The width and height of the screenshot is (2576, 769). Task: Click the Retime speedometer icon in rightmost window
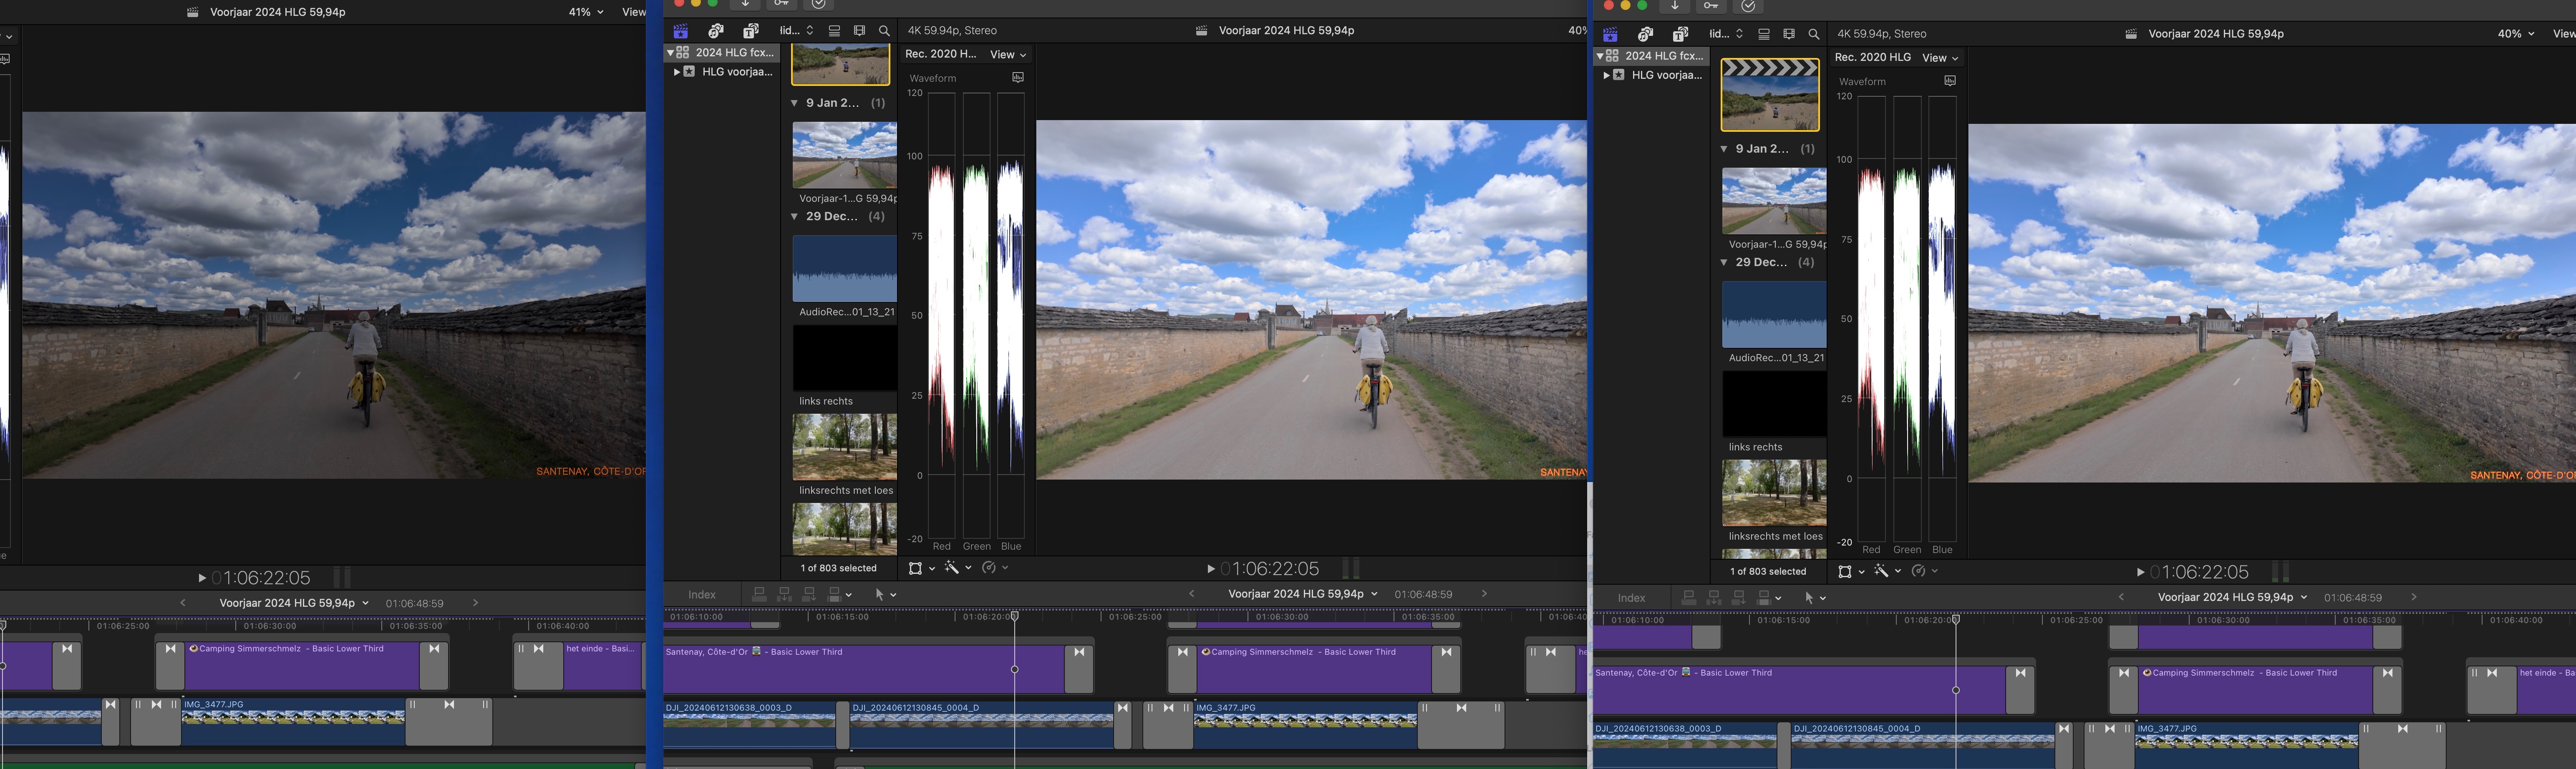coord(1918,571)
